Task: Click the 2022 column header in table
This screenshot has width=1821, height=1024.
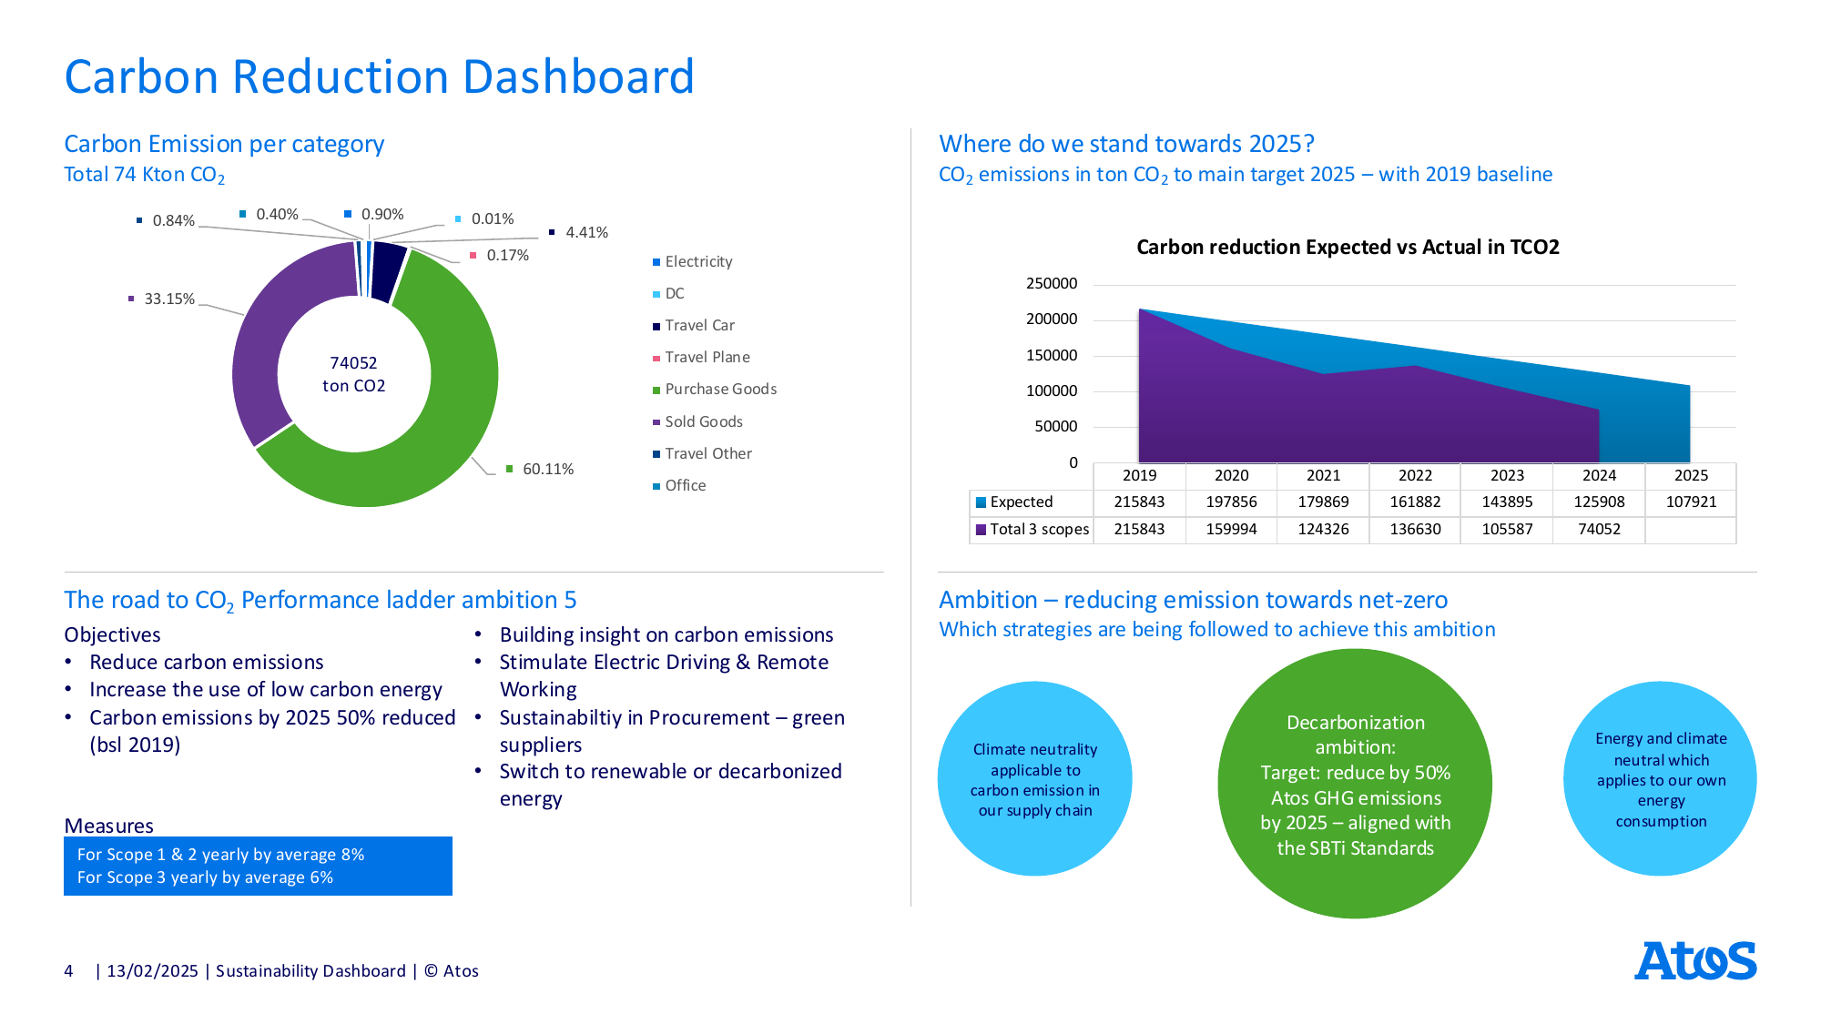Action: 1415,476
